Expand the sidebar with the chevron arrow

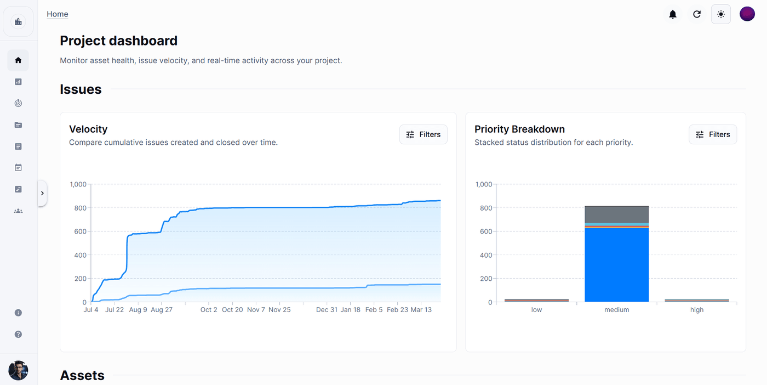42,193
